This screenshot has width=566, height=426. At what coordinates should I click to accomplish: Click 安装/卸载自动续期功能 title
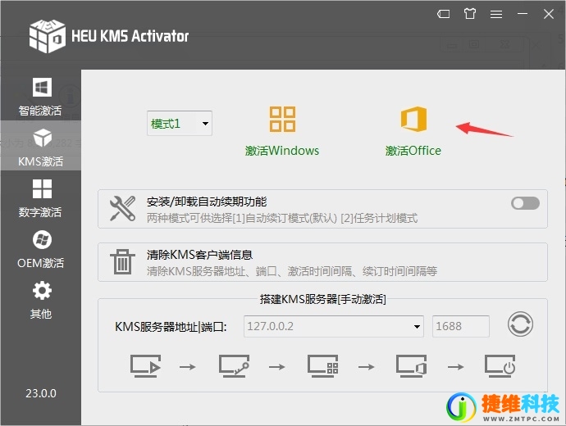207,202
